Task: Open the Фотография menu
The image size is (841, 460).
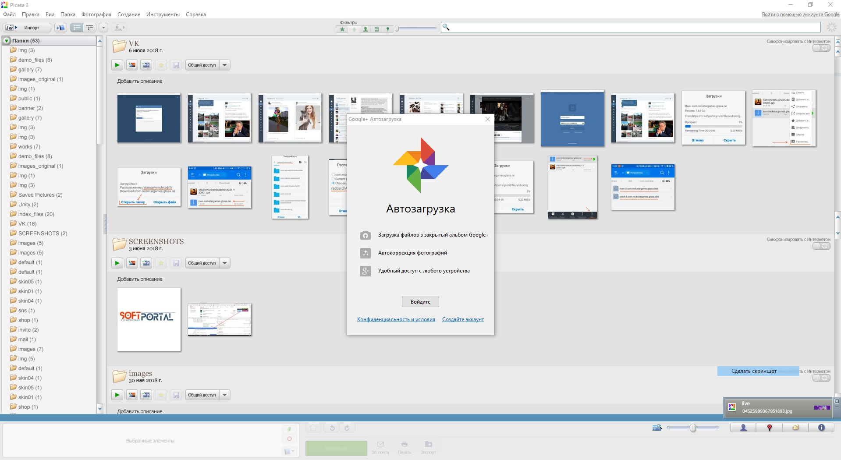Action: pos(96,14)
